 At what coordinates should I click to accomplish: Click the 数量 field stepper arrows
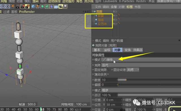pyautogui.click(x=117, y=80)
